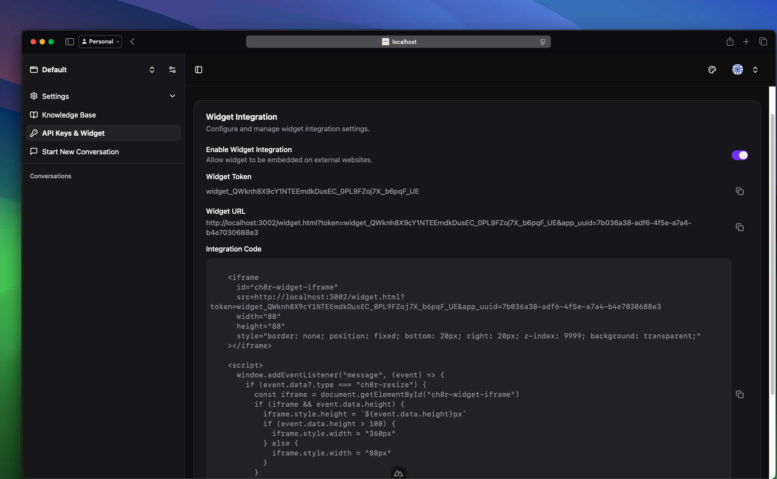The width and height of the screenshot is (777, 479).
Task: Click the user avatar in the top right
Action: pos(737,70)
